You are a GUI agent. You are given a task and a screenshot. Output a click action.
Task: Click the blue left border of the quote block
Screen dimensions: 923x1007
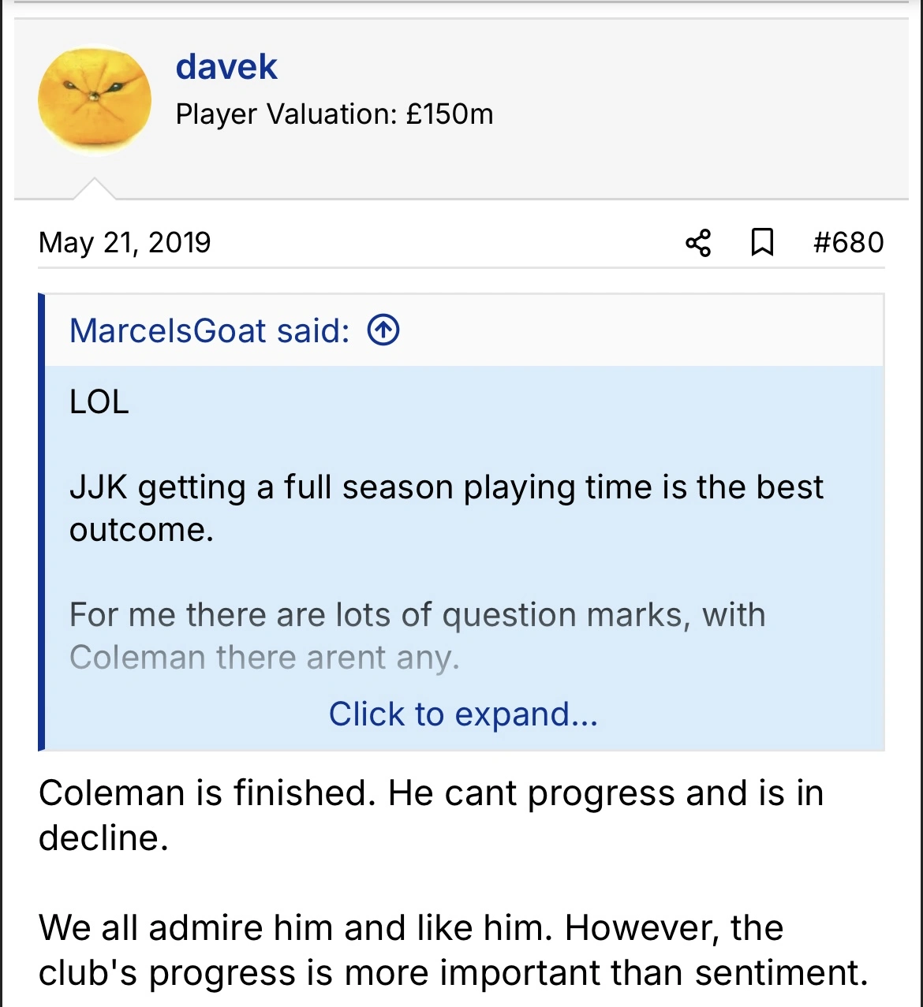[x=42, y=520]
